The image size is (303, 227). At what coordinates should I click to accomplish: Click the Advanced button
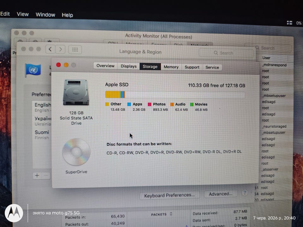(221, 194)
